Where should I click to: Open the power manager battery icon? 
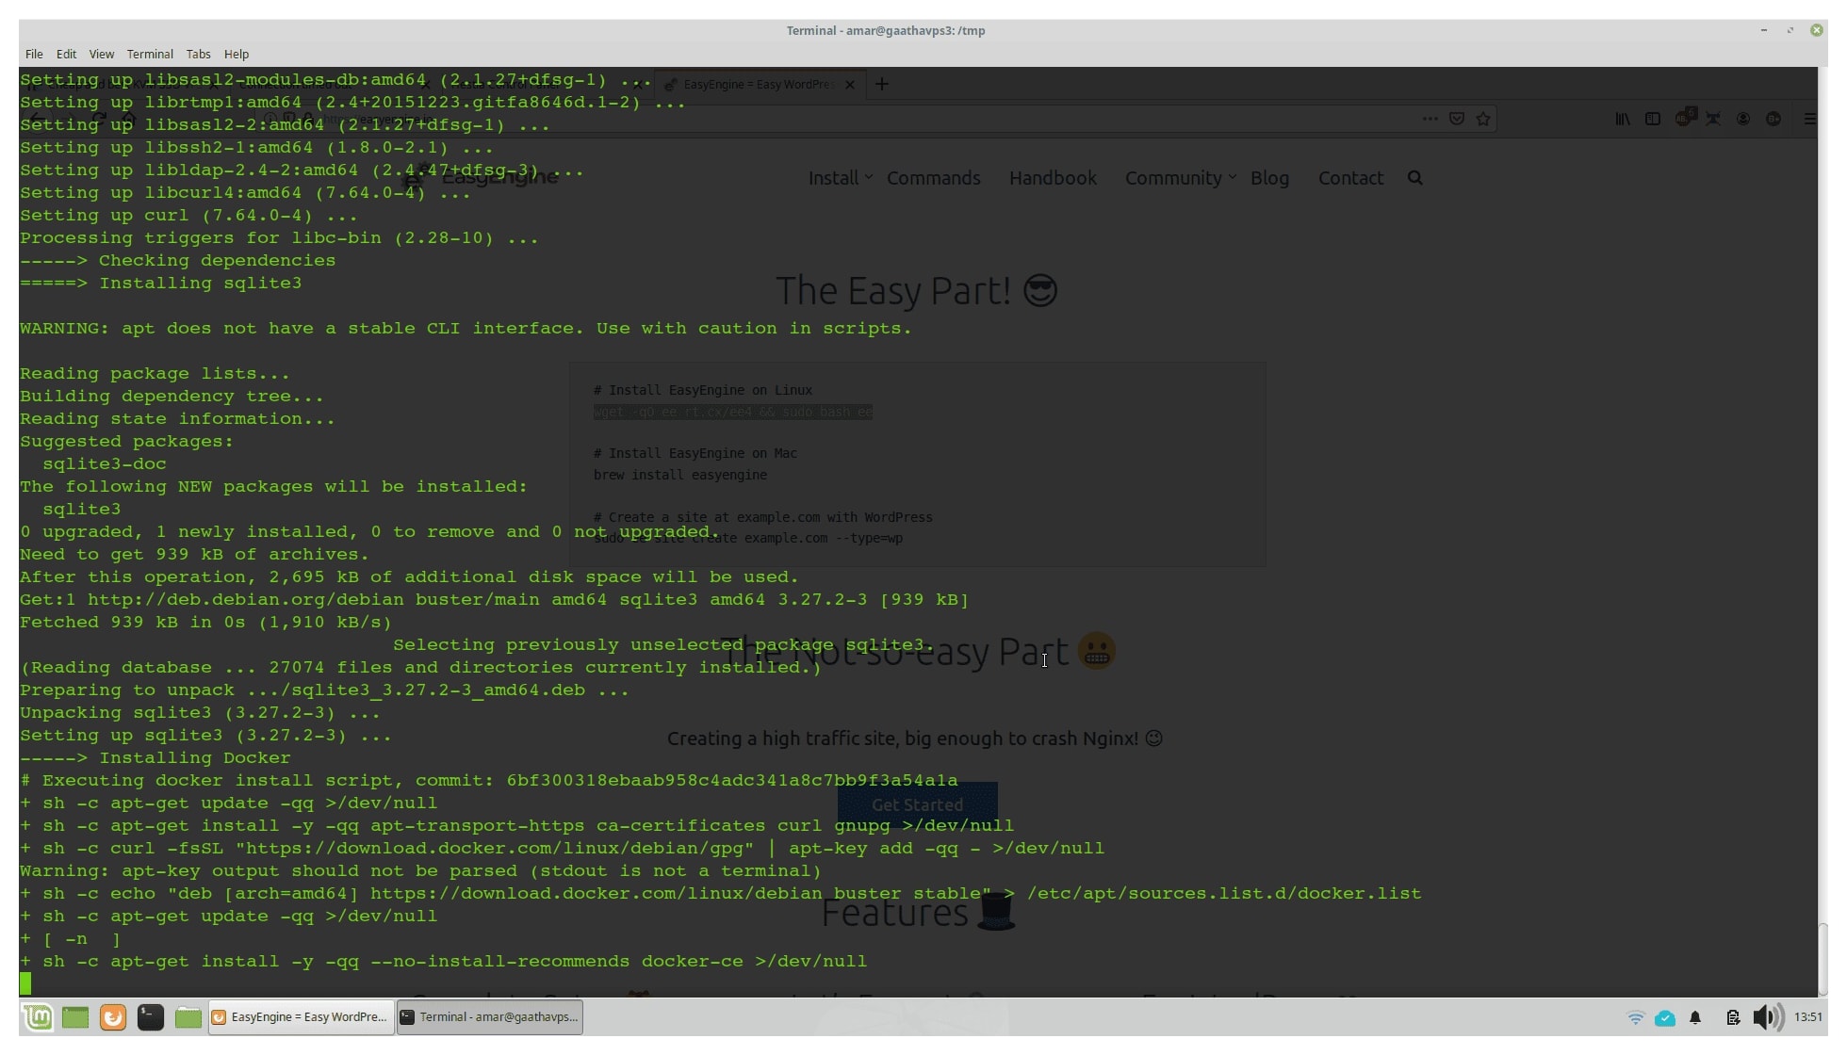point(1733,1017)
